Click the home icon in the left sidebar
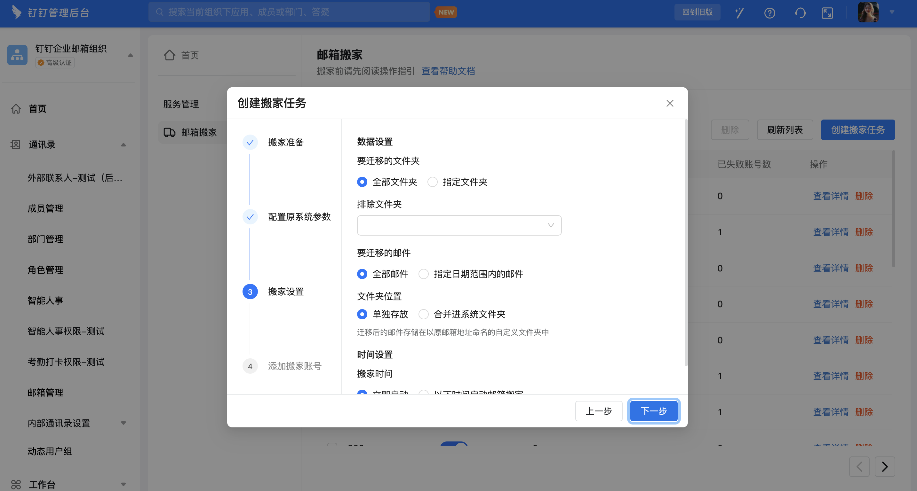917x491 pixels. click(x=16, y=109)
